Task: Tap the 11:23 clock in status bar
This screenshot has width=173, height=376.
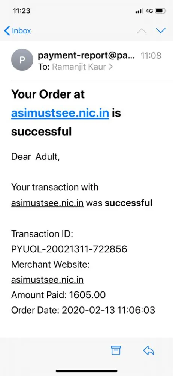Action: (21, 11)
